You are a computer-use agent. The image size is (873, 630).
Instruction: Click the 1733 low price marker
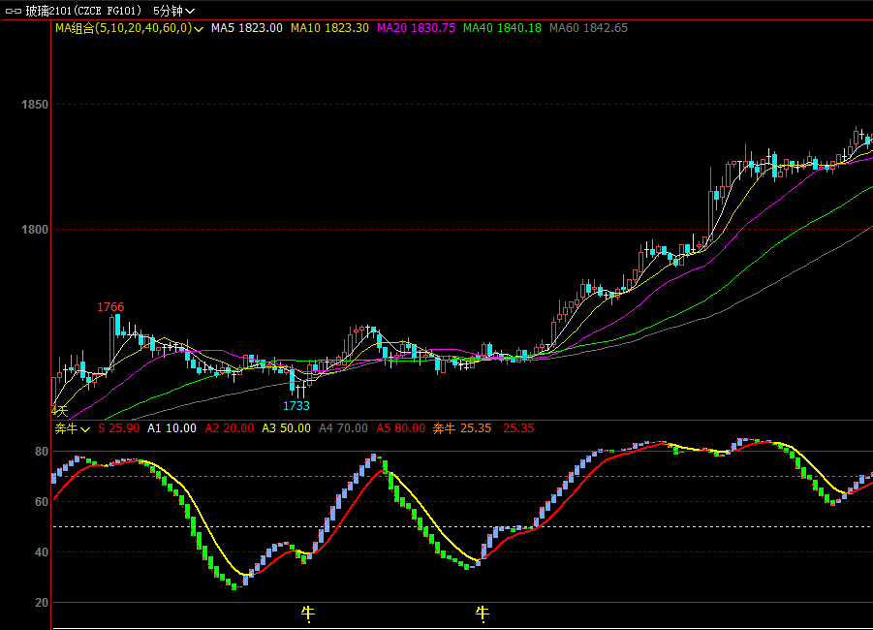tap(296, 405)
